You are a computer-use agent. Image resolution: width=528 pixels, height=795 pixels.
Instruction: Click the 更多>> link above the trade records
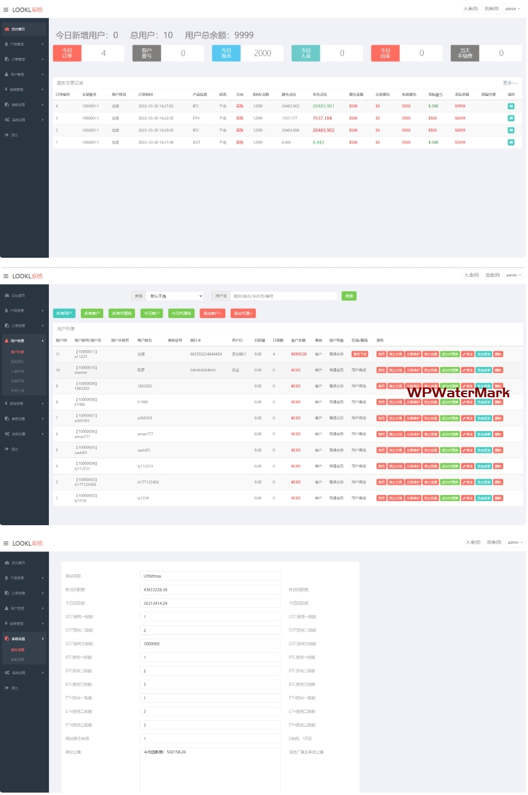(510, 83)
